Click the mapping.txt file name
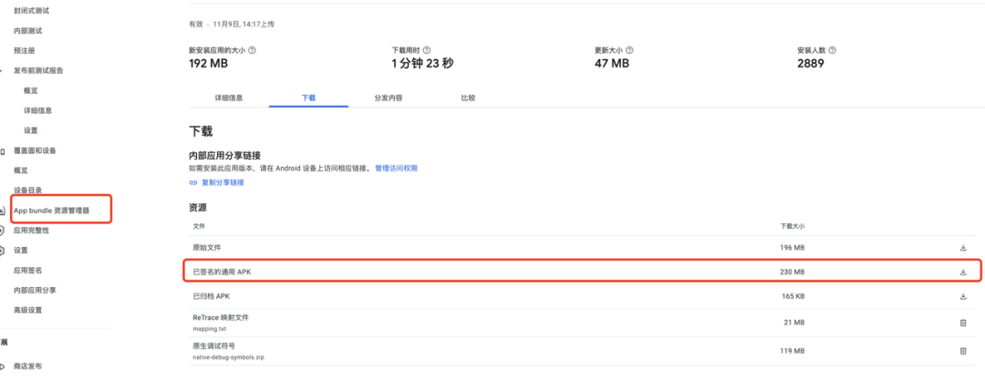985x381 pixels. coord(207,328)
